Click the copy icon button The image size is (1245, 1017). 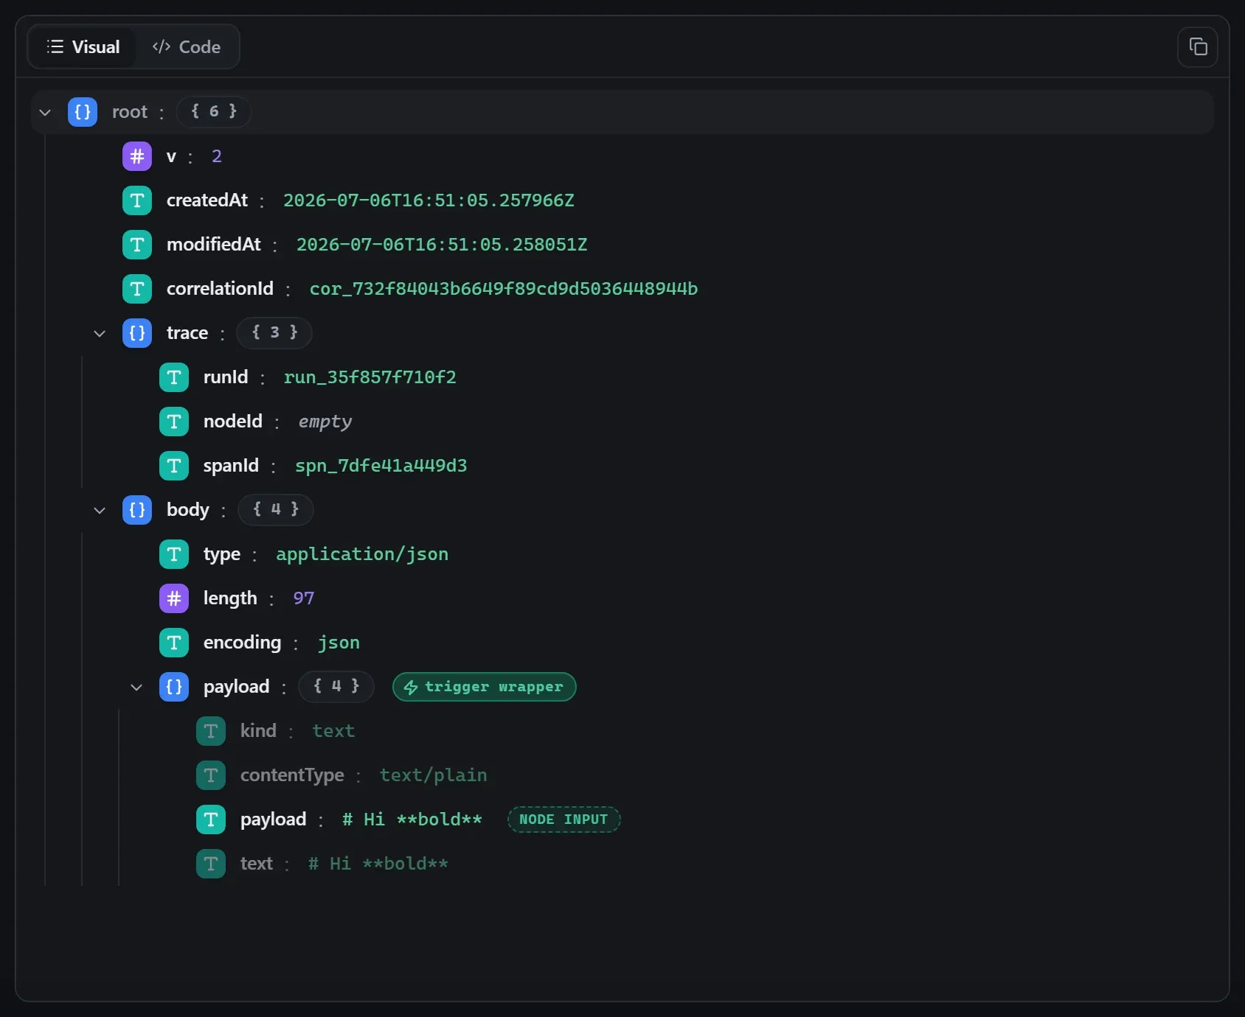pos(1198,47)
